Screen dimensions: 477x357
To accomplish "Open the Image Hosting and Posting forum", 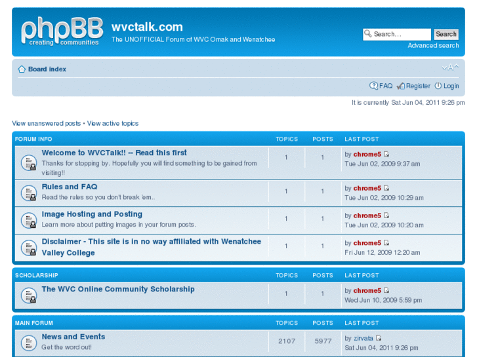I will 92,214.
